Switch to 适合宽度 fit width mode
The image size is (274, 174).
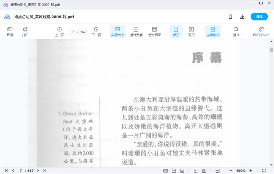point(136,32)
